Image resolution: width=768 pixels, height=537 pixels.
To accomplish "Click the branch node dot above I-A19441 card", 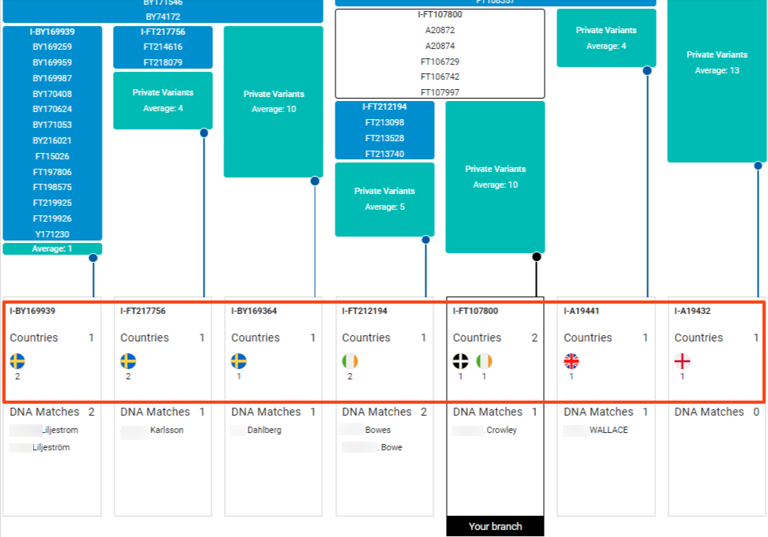I will [647, 70].
